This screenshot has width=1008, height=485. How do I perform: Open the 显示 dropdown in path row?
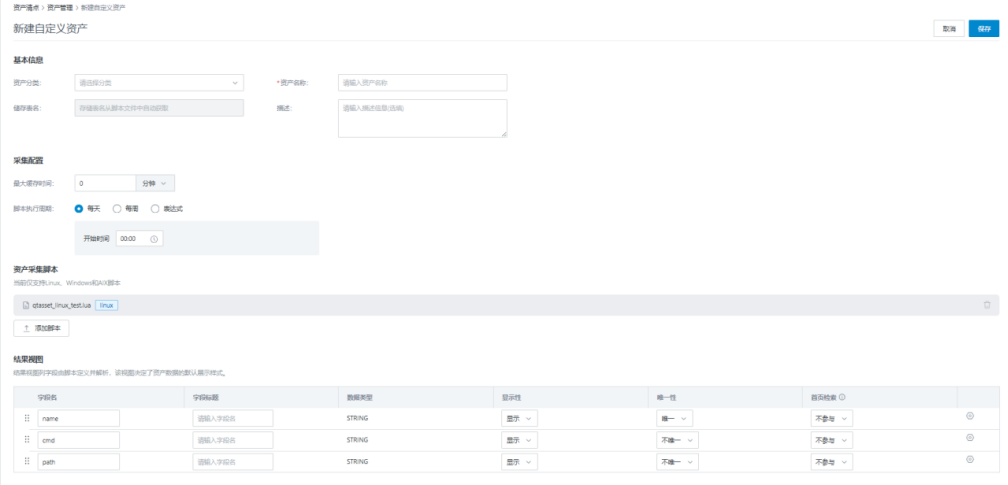click(519, 462)
